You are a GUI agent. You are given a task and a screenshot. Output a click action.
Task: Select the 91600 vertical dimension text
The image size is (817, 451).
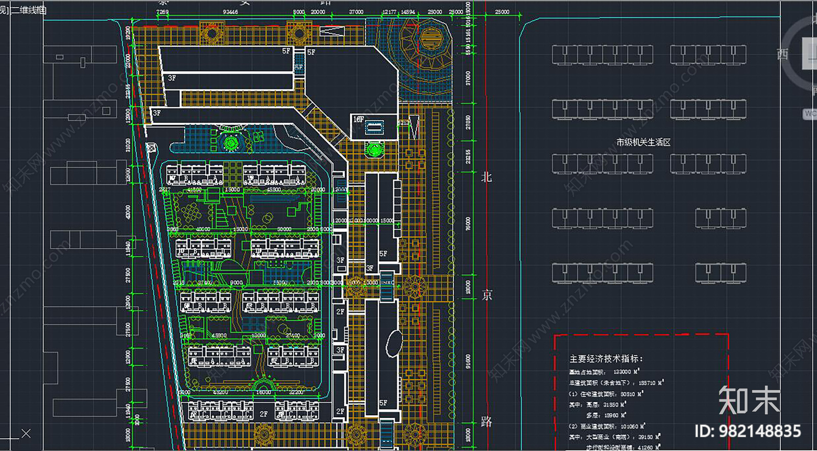468,362
